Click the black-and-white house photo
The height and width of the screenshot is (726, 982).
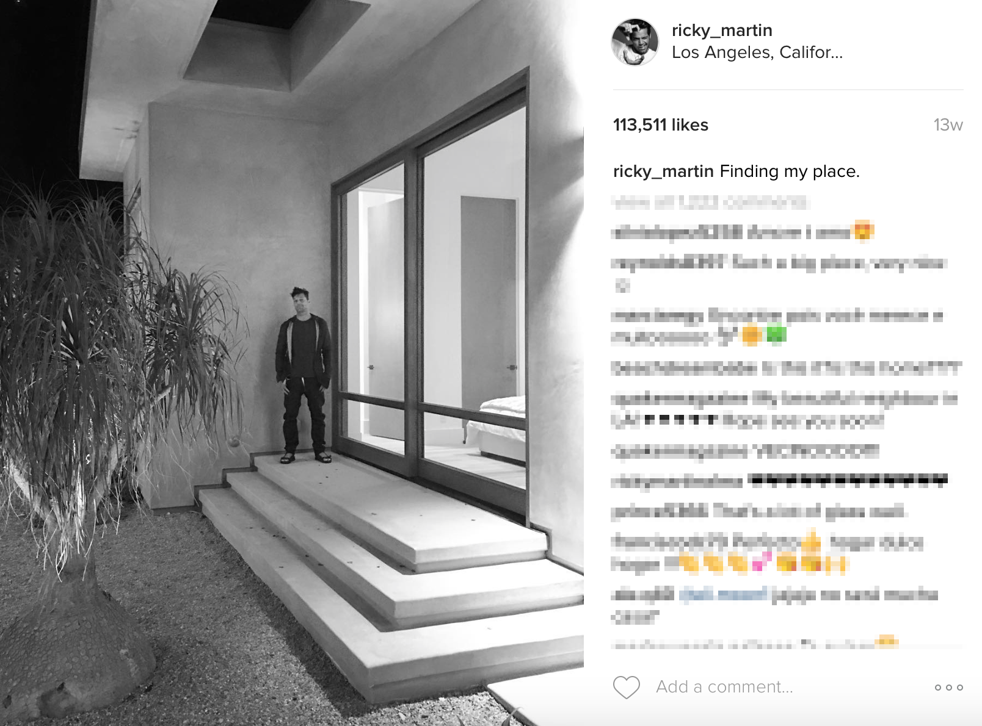tap(292, 363)
